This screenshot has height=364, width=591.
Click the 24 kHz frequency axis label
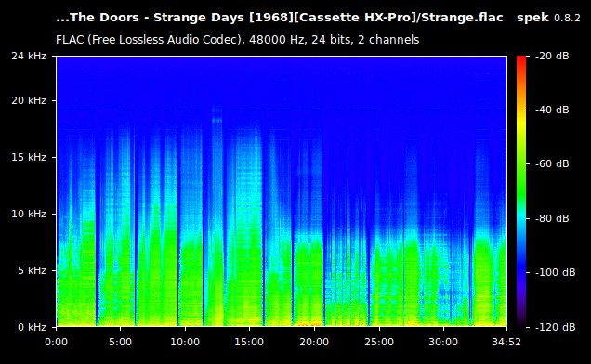(x=29, y=56)
